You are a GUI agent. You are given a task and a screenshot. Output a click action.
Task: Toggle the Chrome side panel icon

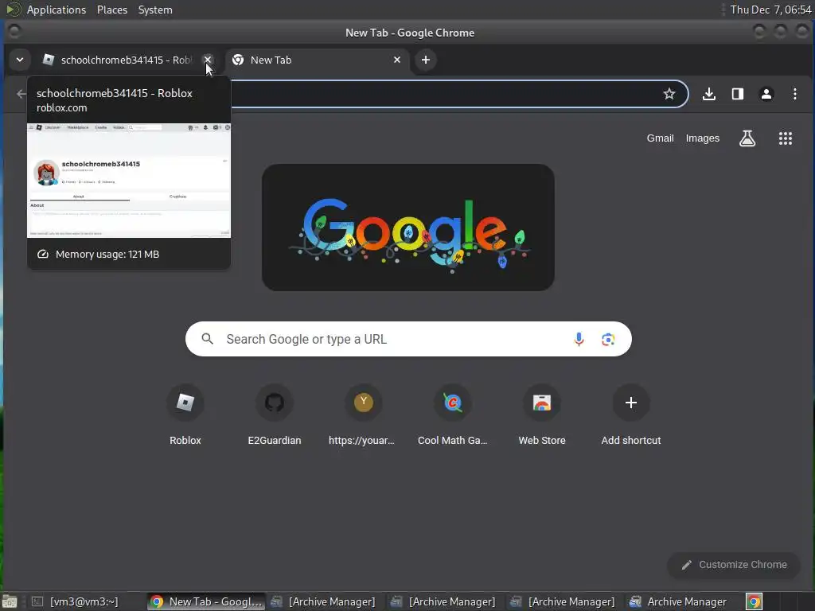pyautogui.click(x=738, y=94)
